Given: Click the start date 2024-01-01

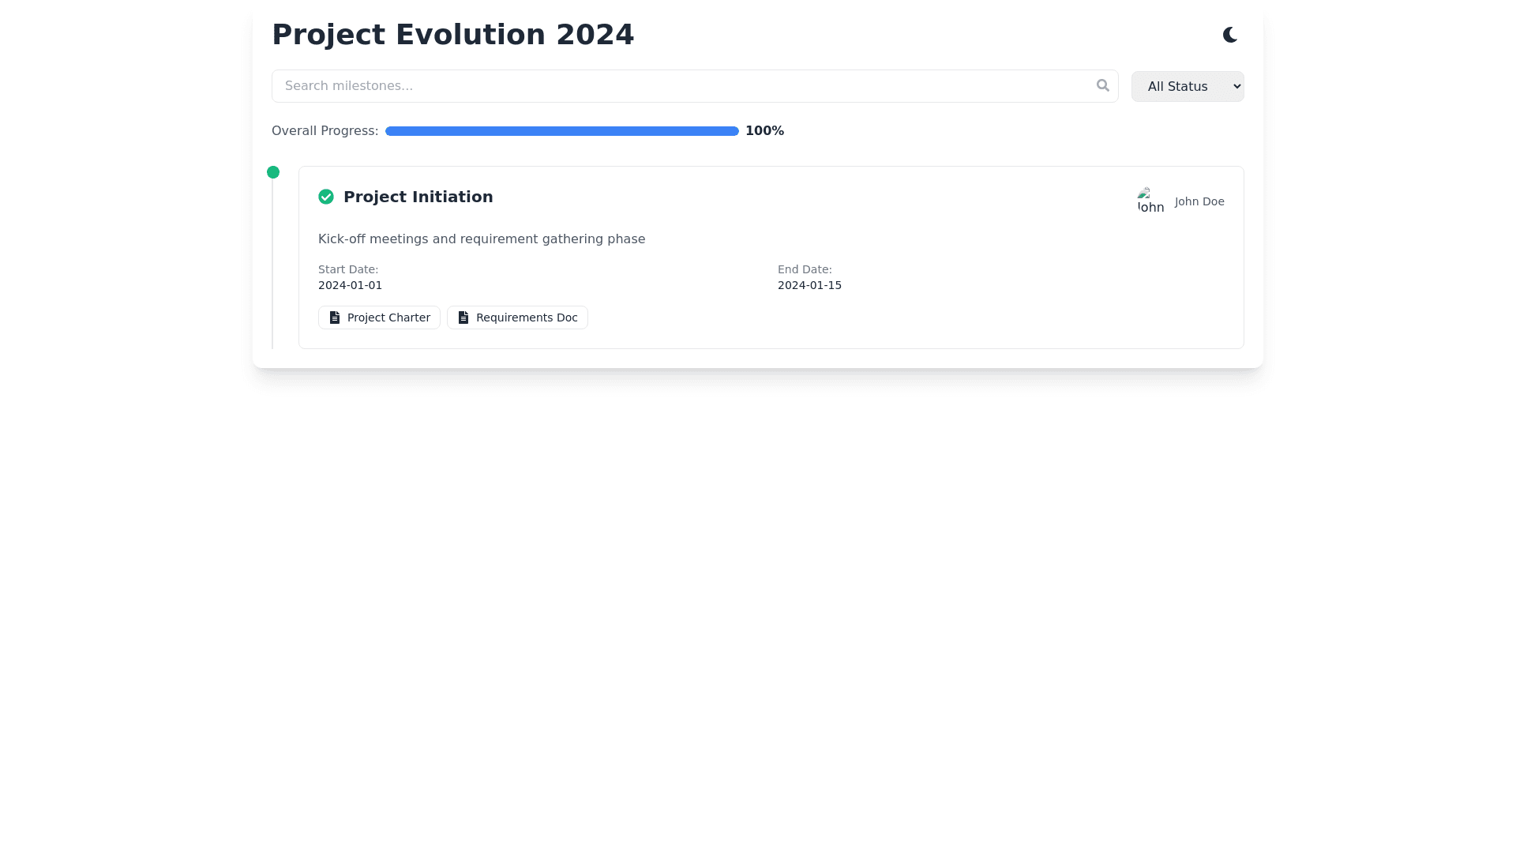Looking at the screenshot, I should (x=350, y=285).
